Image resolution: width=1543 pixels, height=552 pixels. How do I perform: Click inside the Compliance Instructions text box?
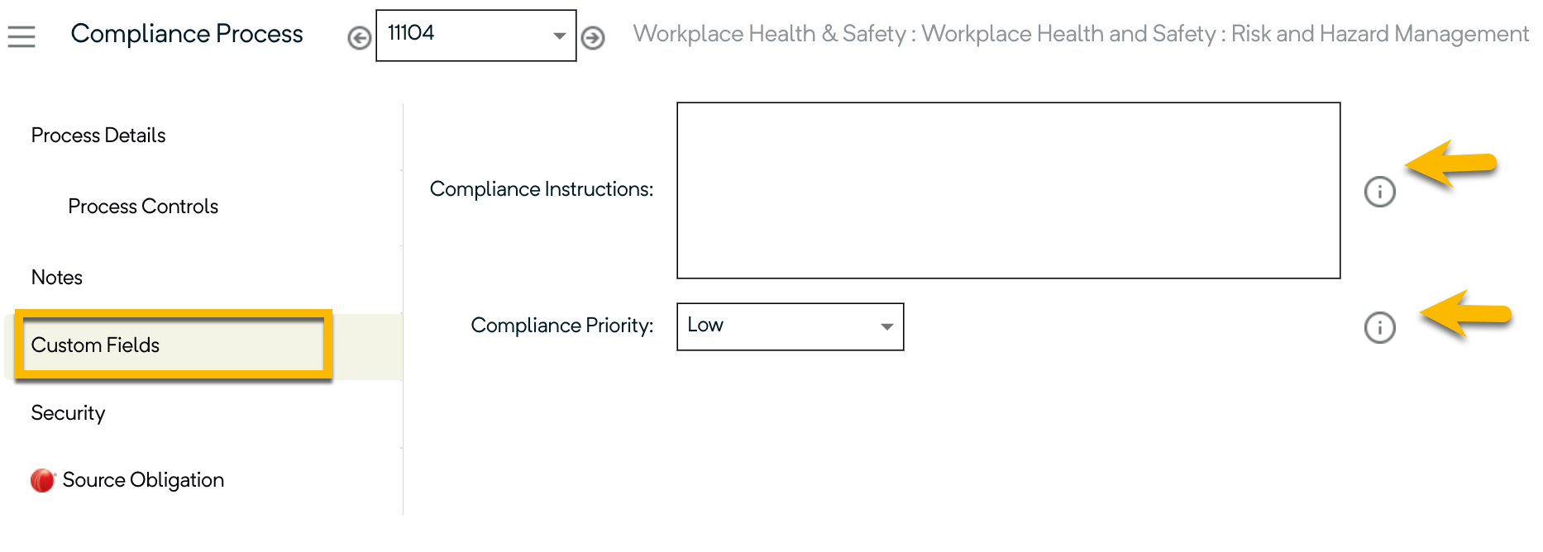[x=1008, y=190]
